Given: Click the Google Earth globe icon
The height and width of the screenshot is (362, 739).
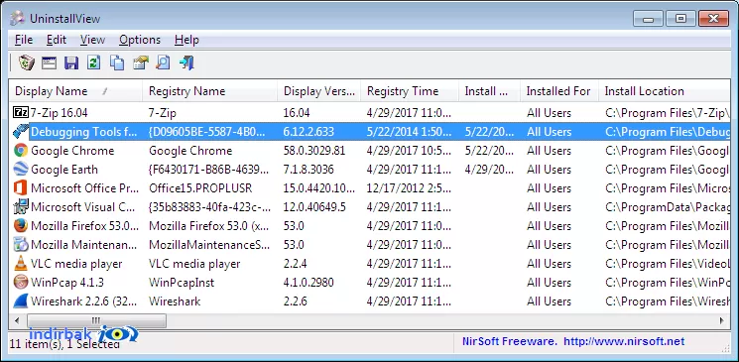Looking at the screenshot, I should 21,170.
